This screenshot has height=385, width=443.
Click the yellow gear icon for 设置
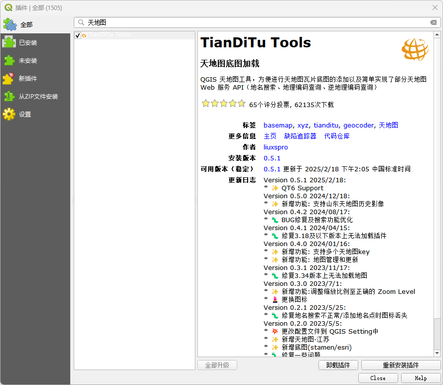pyautogui.click(x=9, y=114)
